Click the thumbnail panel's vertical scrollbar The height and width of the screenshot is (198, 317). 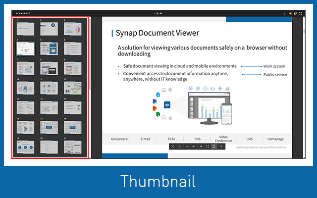point(90,53)
